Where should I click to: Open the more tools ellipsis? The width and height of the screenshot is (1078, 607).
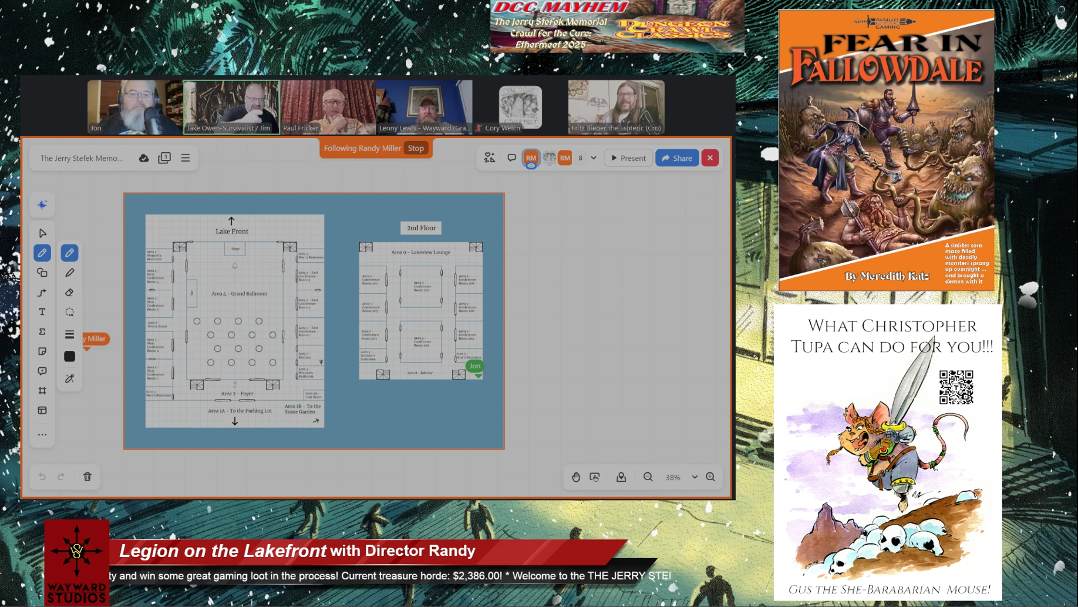pyautogui.click(x=42, y=435)
